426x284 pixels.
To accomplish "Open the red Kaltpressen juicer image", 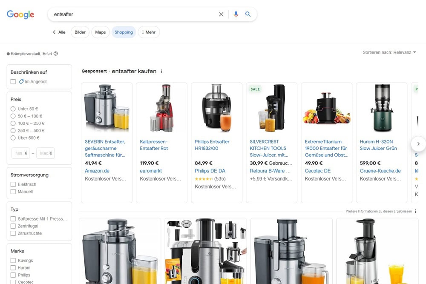I will [x=161, y=108].
